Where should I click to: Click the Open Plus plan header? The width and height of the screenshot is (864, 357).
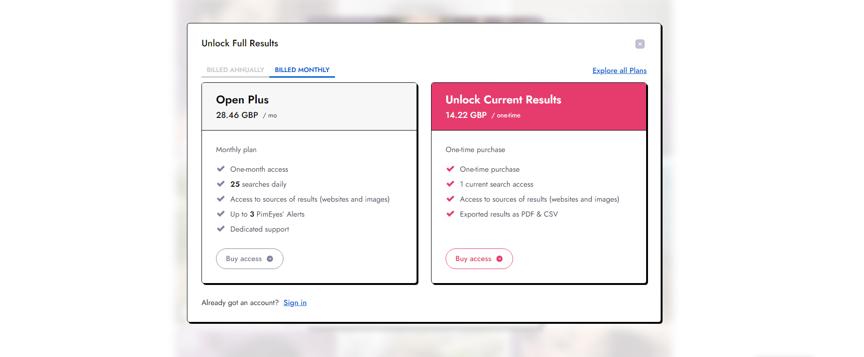coord(242,100)
